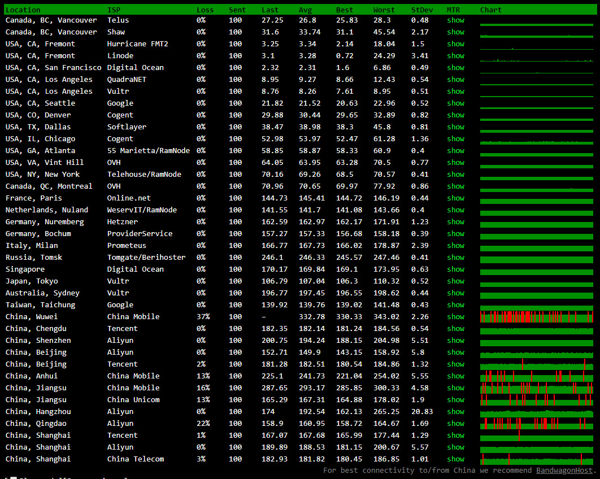This screenshot has height=479, width=600.
Task: Select the 0.72 best value for Linode
Action: pos(345,56)
